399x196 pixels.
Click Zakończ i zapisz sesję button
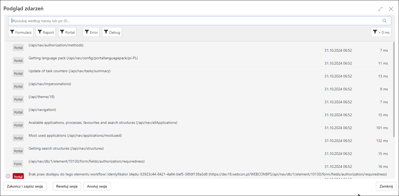coord(25,186)
